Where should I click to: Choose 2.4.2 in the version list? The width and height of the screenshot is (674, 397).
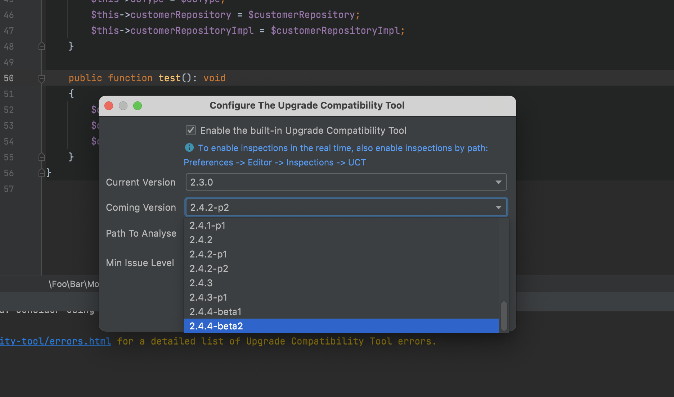coord(201,240)
